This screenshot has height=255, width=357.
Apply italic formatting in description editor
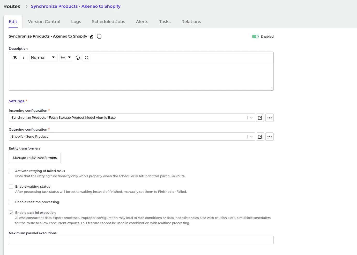pos(24,58)
